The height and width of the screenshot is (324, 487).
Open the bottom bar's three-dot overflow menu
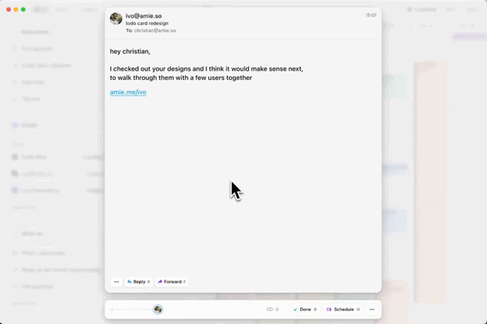(x=372, y=309)
